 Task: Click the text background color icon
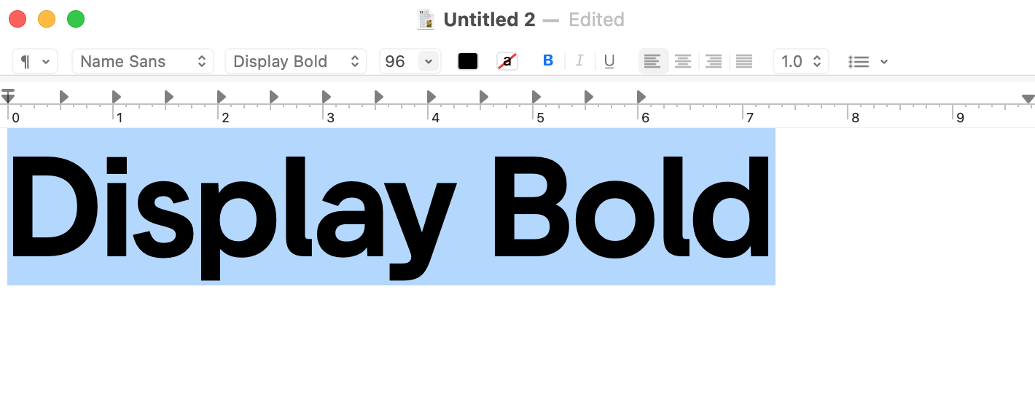click(x=507, y=61)
